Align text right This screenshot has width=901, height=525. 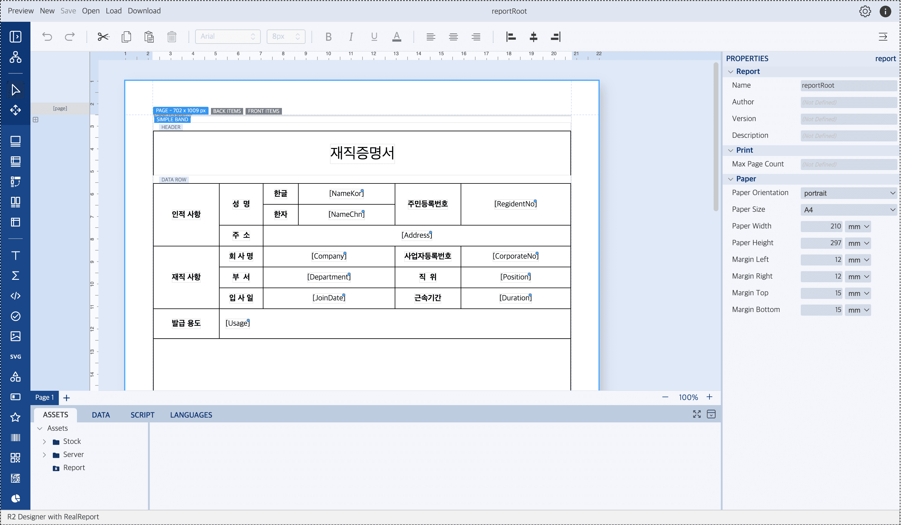(x=476, y=36)
